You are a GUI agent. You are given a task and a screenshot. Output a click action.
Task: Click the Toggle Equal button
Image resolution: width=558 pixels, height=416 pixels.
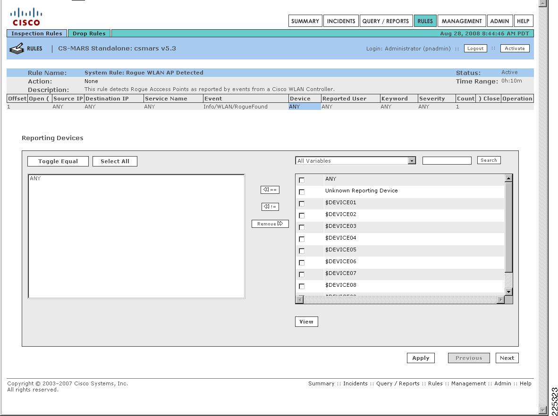pos(58,161)
